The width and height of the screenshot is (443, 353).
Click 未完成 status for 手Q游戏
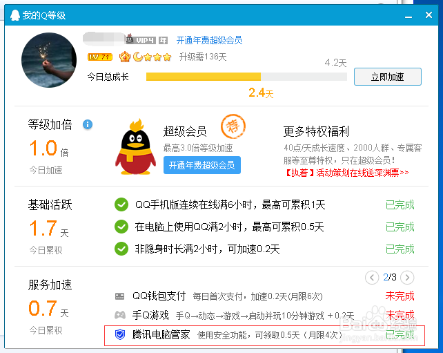click(x=400, y=315)
